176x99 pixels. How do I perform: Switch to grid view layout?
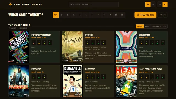(148, 4)
